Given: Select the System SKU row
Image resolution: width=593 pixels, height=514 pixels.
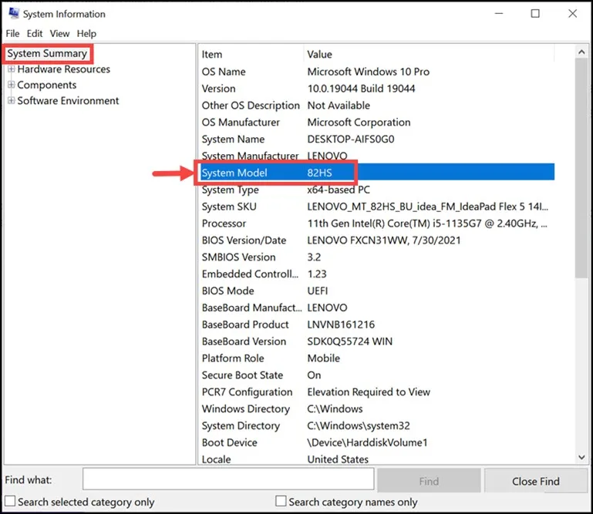Looking at the screenshot, I should [376, 207].
